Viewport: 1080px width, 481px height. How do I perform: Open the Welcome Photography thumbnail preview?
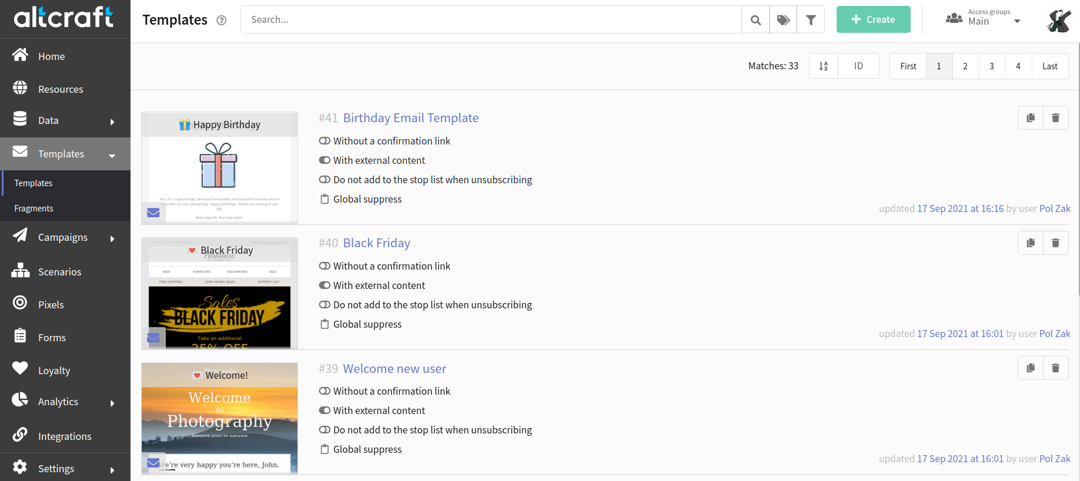click(x=220, y=418)
